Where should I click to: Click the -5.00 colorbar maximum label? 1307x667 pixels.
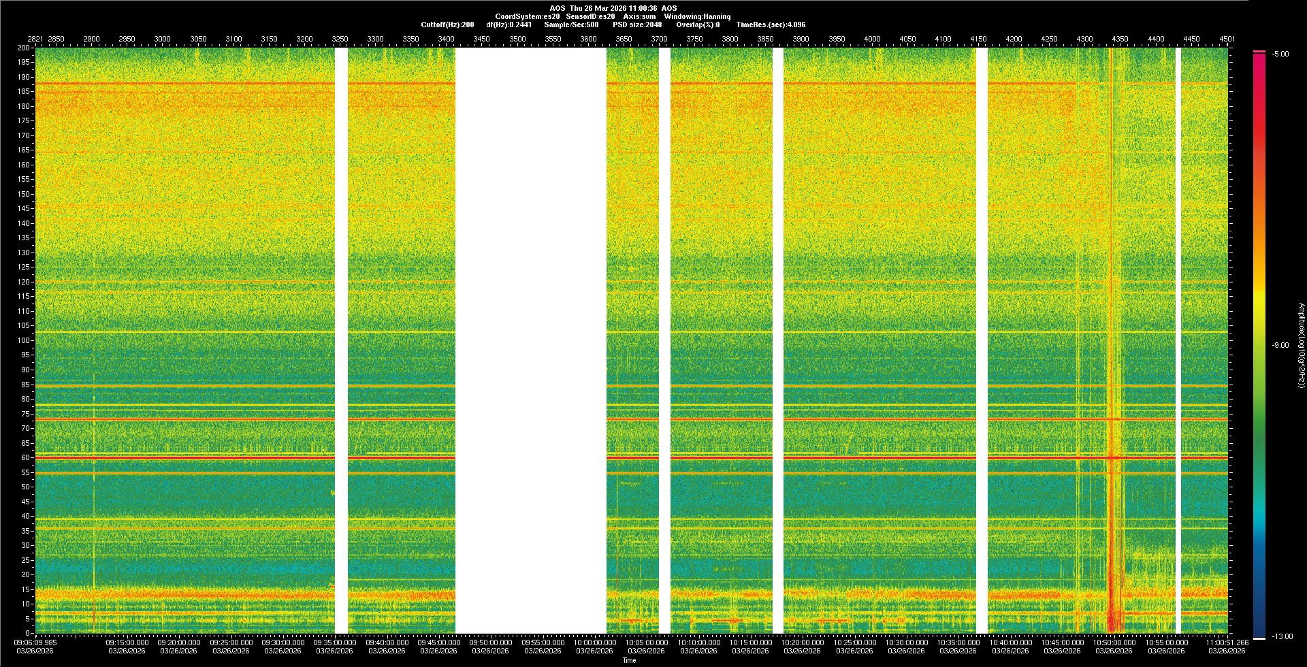(1280, 54)
